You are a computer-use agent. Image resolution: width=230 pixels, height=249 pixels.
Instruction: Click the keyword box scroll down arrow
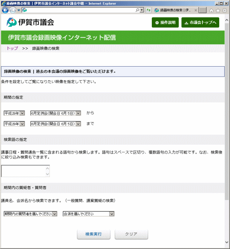tap(48, 174)
